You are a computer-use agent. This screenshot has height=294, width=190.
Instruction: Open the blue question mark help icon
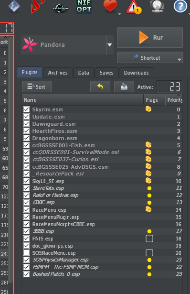click(180, 6)
